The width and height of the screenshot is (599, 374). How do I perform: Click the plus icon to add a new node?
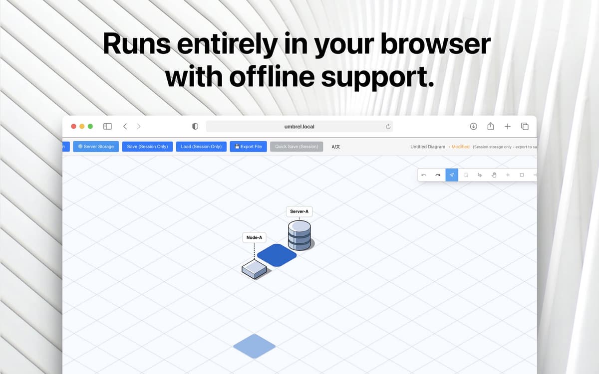508,175
